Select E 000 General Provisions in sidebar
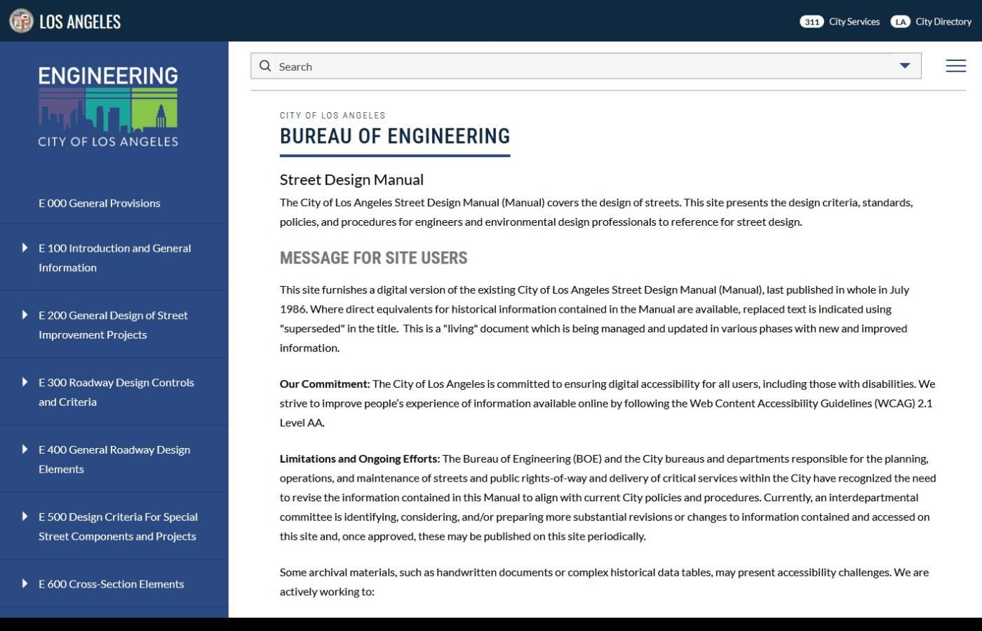 (100, 203)
